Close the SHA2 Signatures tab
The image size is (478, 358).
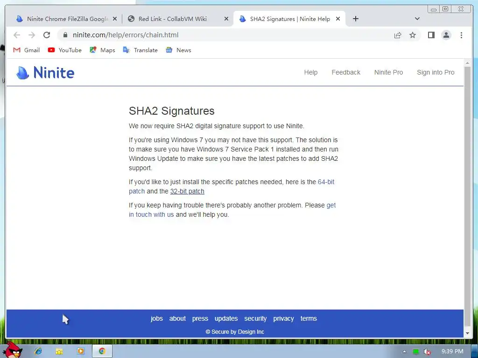coord(338,19)
